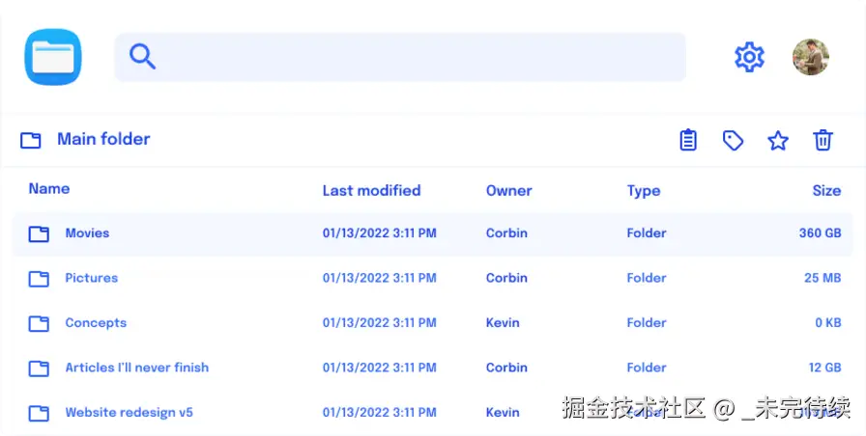The image size is (866, 436).
Task: Star the folder with star icon
Action: click(x=778, y=141)
